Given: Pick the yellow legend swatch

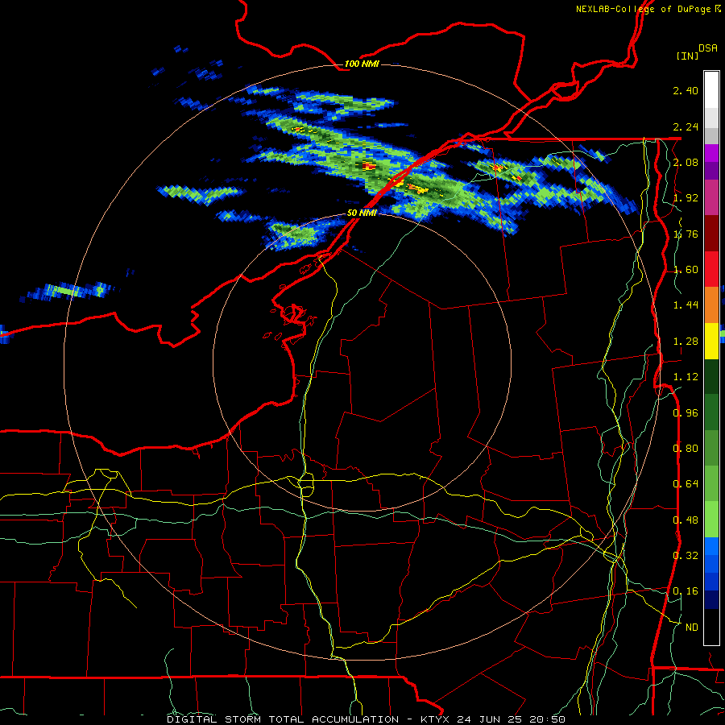Looking at the screenshot, I should click(x=711, y=342).
